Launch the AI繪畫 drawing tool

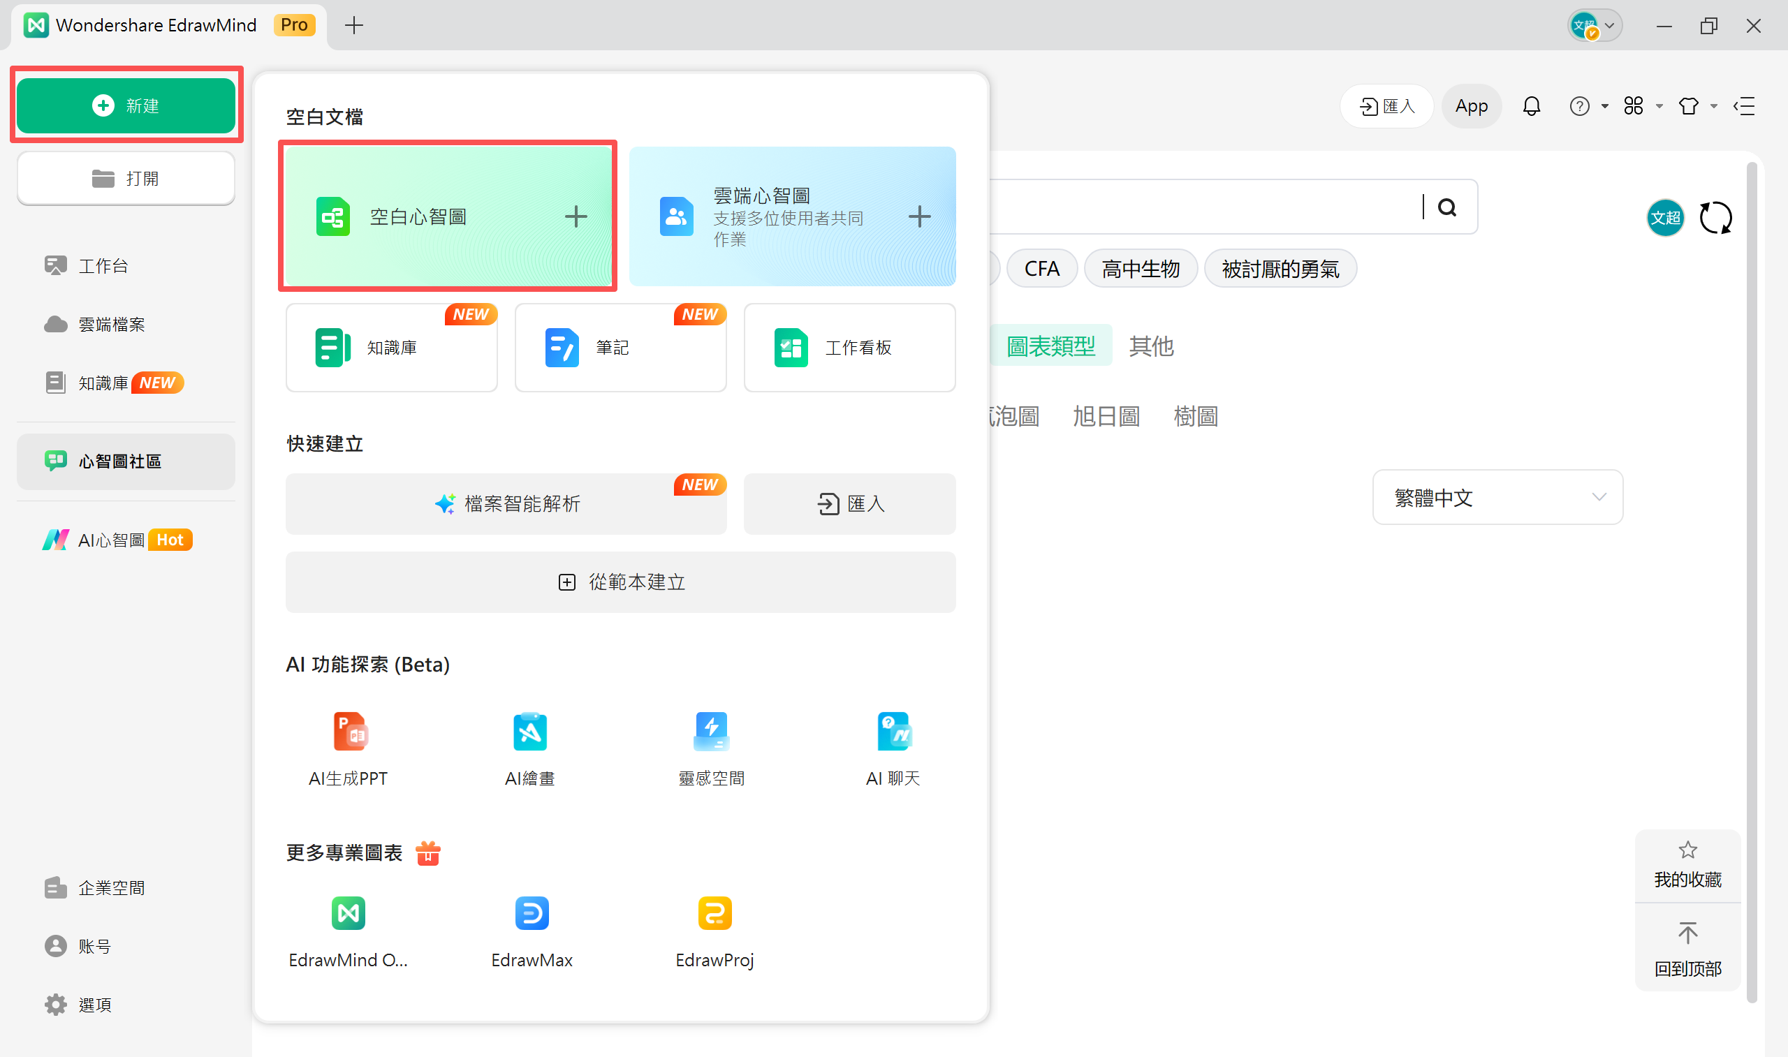(x=529, y=732)
